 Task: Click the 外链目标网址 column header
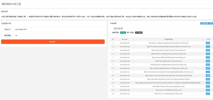169,39
